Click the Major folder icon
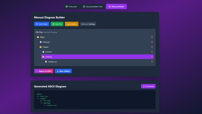 [38, 37]
